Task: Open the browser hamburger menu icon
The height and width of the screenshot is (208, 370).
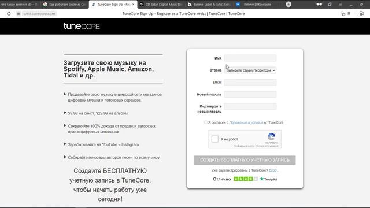Action: click(x=341, y=4)
